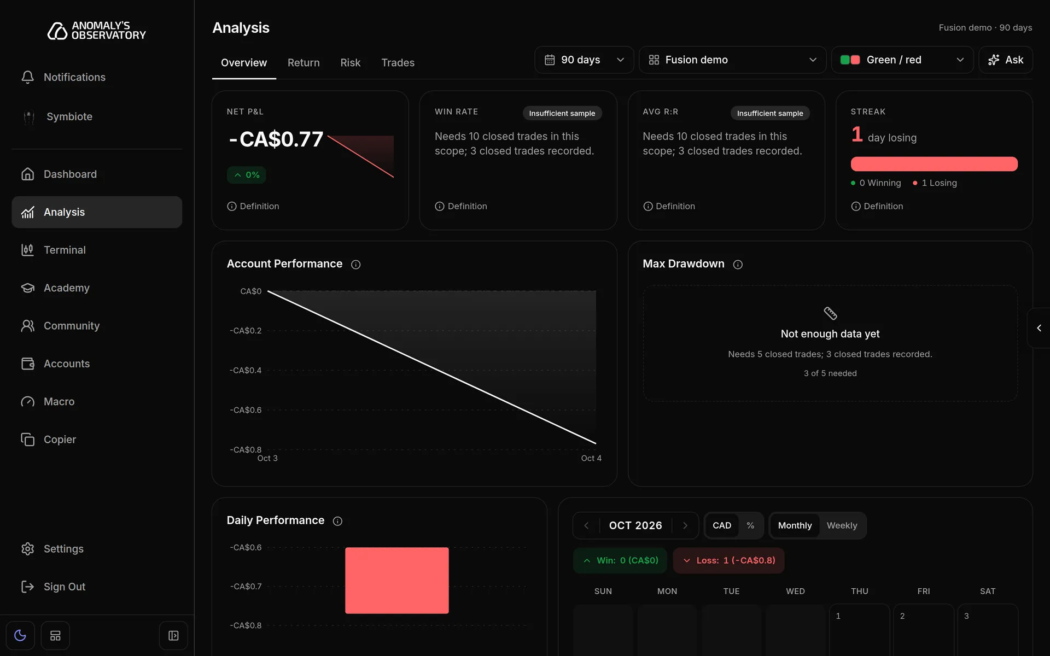Open the Academy graduation cap icon

(27, 288)
